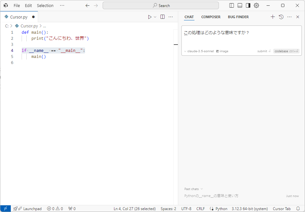Click the remote window icon in status bar
Image resolution: width=305 pixels, height=212 pixels.
click(x=5, y=209)
